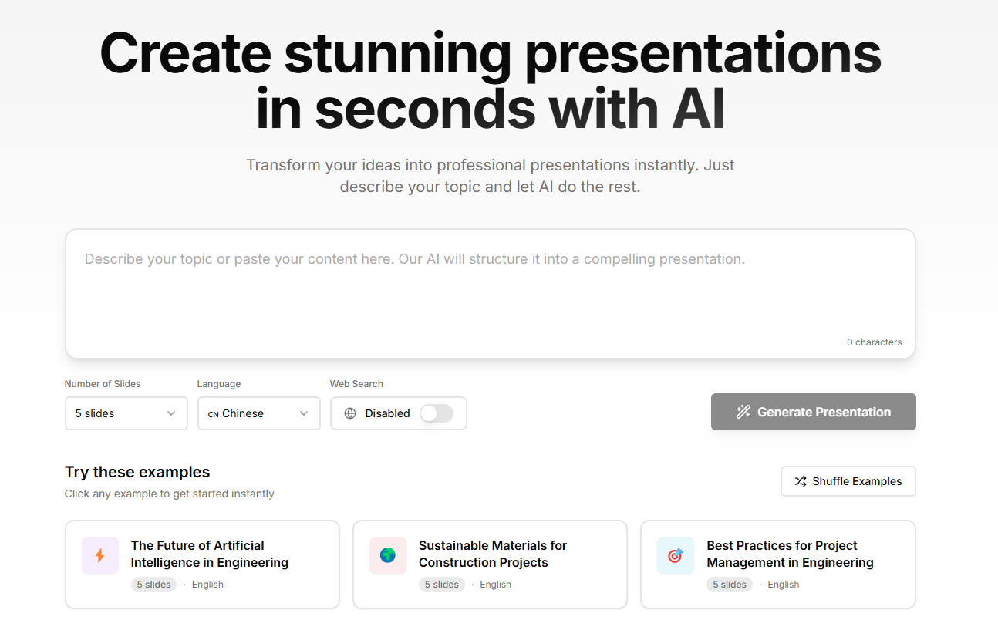The width and height of the screenshot is (998, 620).
Task: Click the globe icon beside Disabled label
Action: click(x=350, y=413)
